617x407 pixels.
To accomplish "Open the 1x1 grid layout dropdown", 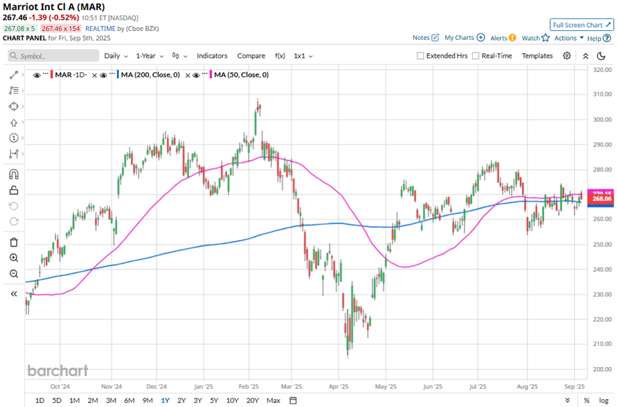I will pos(303,56).
